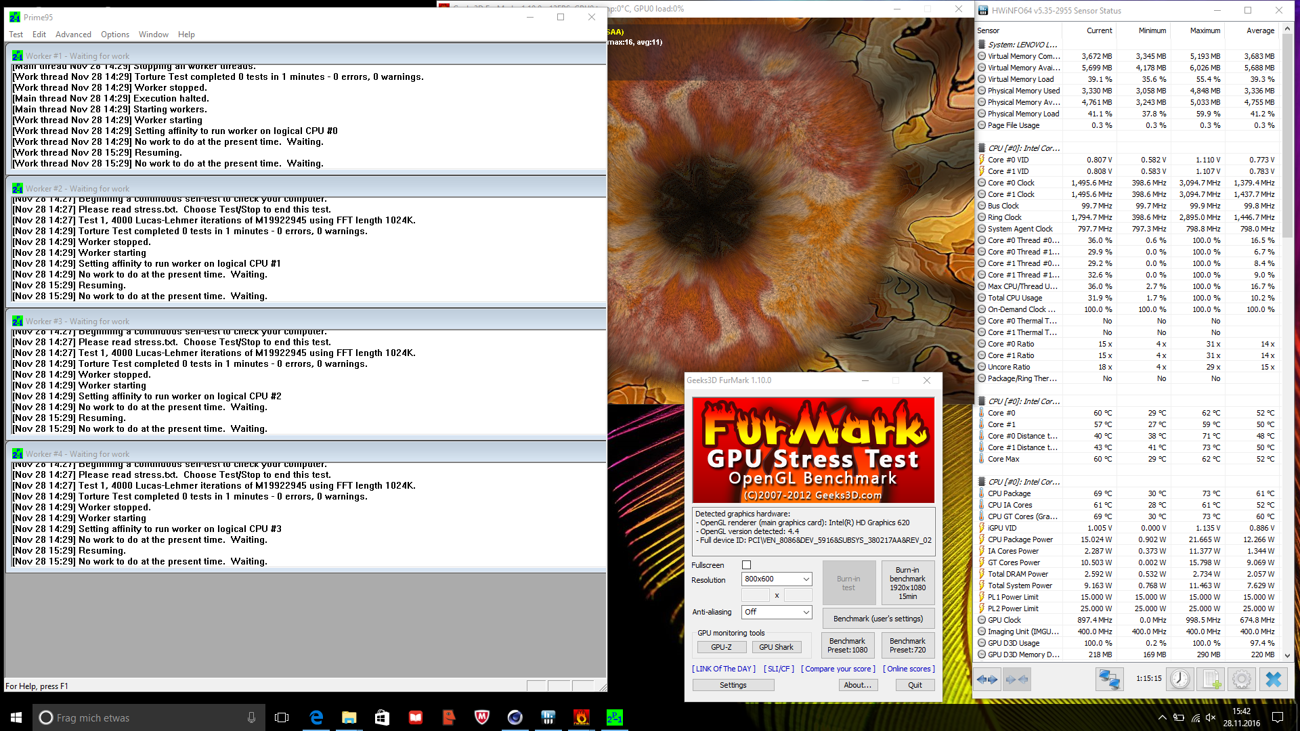The height and width of the screenshot is (731, 1300).
Task: Open the Compare your score link
Action: [838, 669]
